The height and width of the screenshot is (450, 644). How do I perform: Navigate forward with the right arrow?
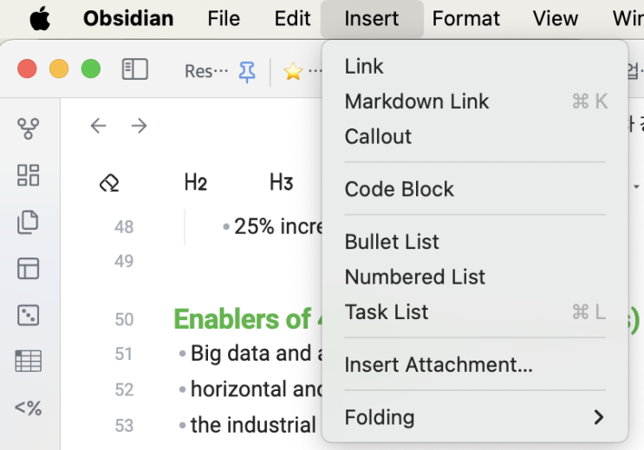139,127
